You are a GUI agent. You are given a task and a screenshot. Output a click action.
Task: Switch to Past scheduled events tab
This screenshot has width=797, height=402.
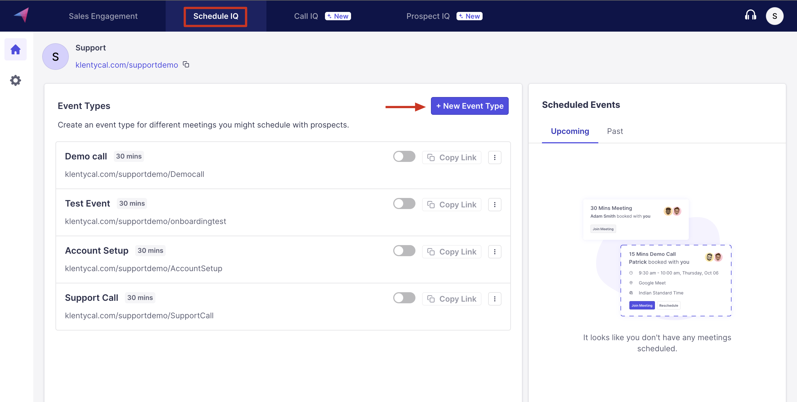point(615,131)
